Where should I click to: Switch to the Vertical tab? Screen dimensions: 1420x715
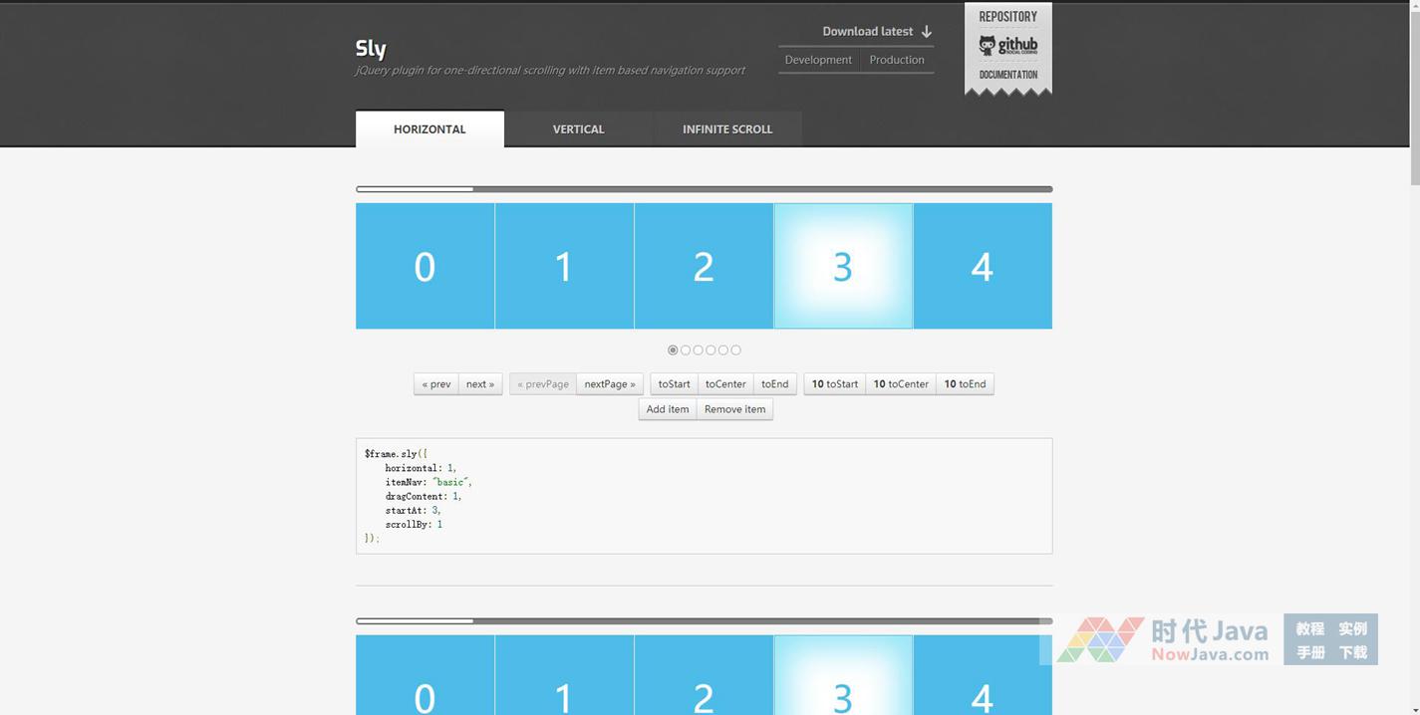(578, 129)
